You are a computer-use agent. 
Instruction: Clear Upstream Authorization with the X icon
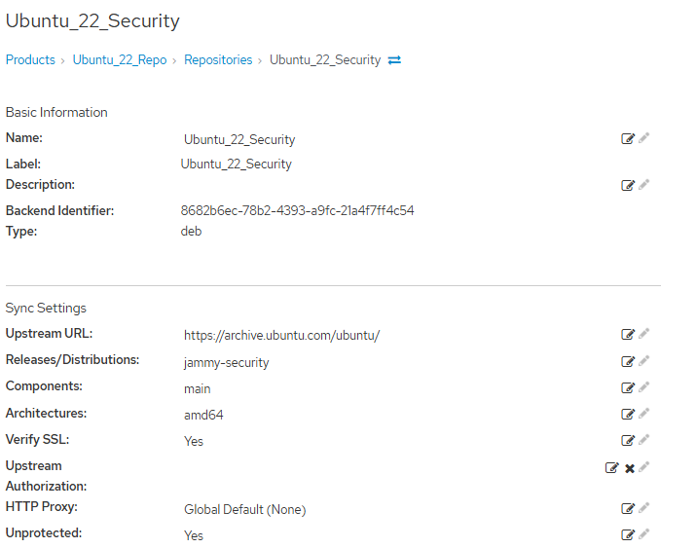pyautogui.click(x=630, y=468)
